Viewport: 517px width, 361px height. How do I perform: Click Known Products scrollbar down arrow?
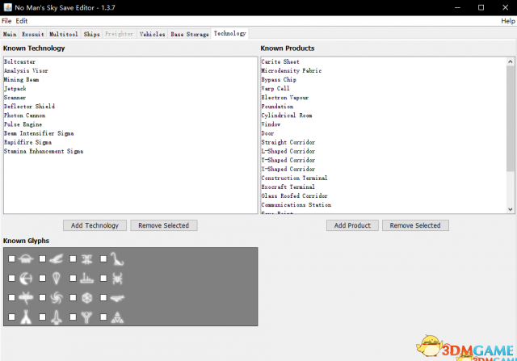click(511, 209)
